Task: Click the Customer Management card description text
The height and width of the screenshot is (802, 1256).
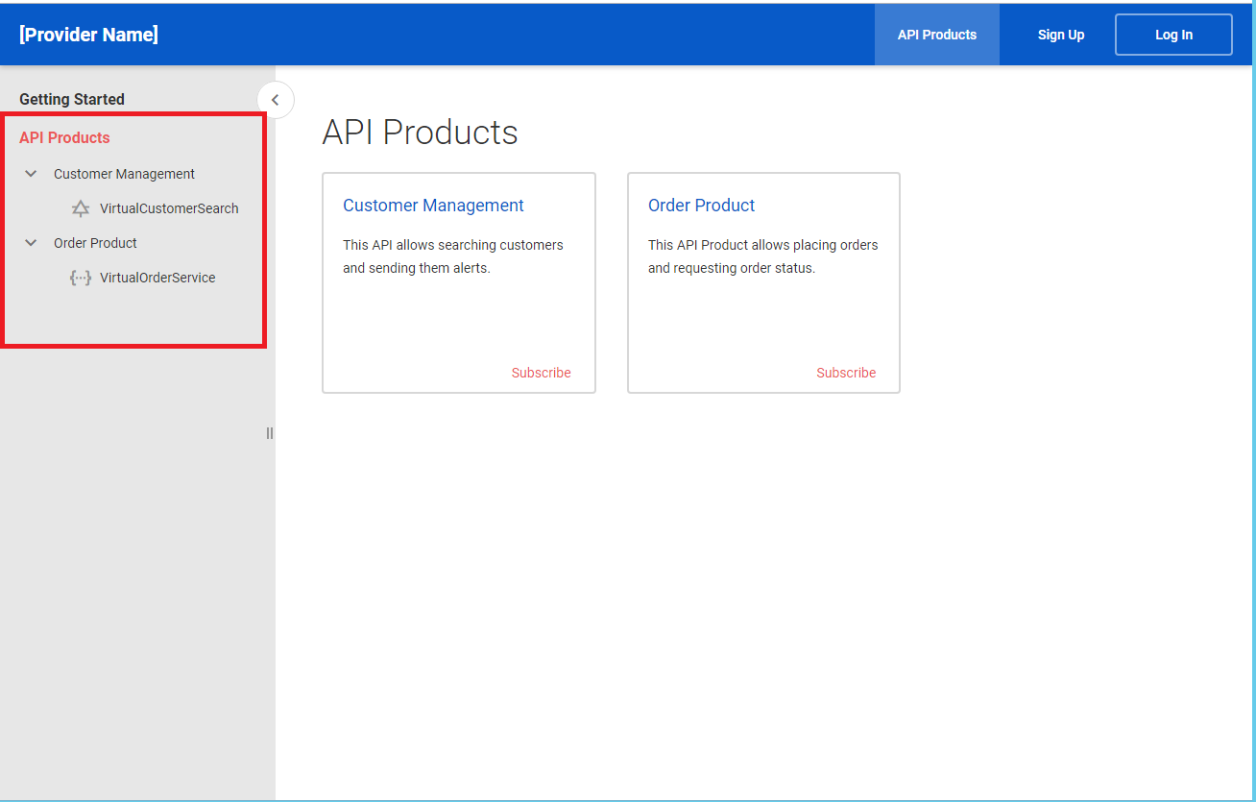Action: point(453,256)
